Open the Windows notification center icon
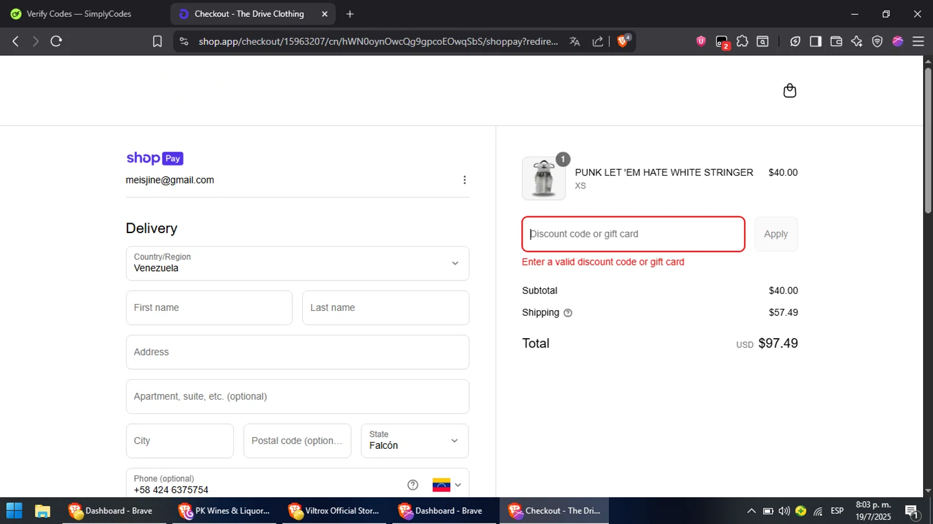933x524 pixels. [x=912, y=512]
